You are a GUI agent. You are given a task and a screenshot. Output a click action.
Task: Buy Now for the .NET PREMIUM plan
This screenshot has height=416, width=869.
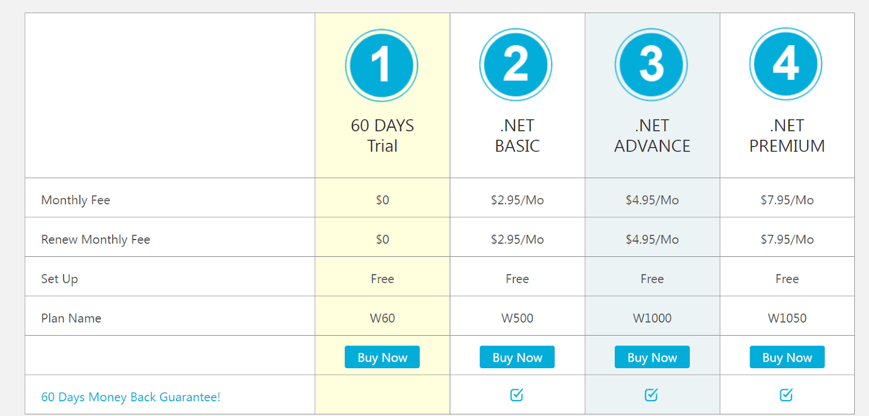click(x=787, y=357)
